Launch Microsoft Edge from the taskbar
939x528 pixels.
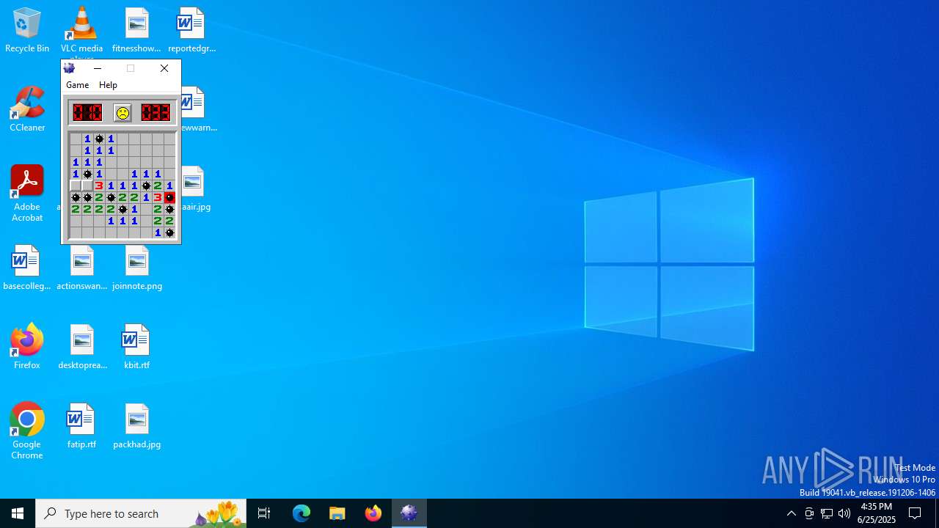click(302, 513)
